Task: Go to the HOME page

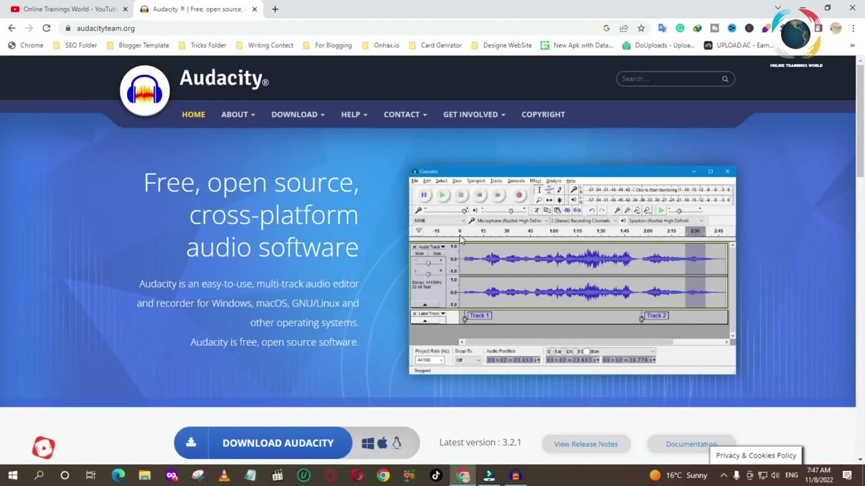Action: coord(193,114)
